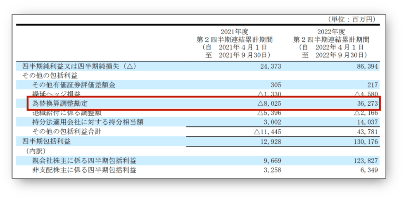Click the 14,037 equity method value
This screenshot has height=199, width=404.
pos(367,122)
